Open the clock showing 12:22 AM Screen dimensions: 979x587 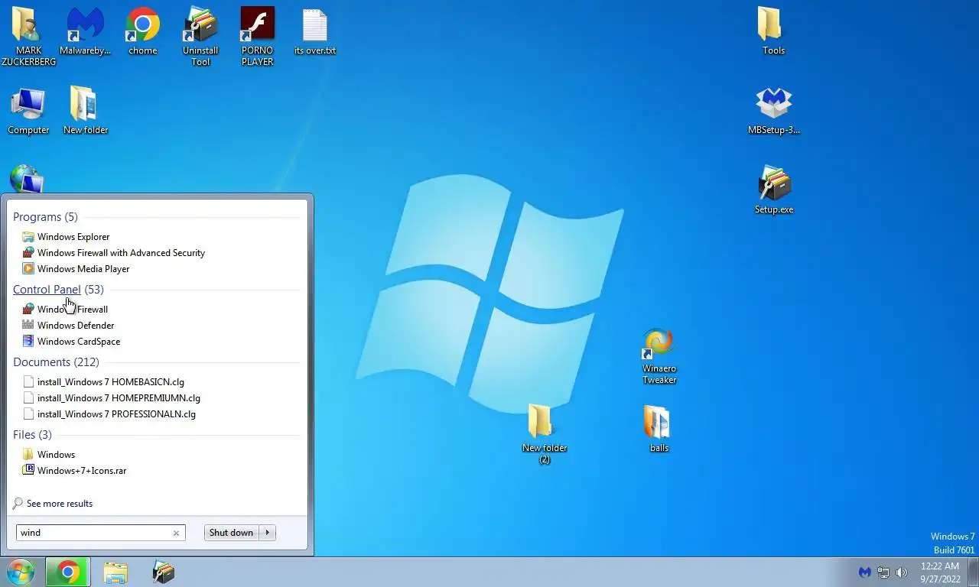[940, 572]
